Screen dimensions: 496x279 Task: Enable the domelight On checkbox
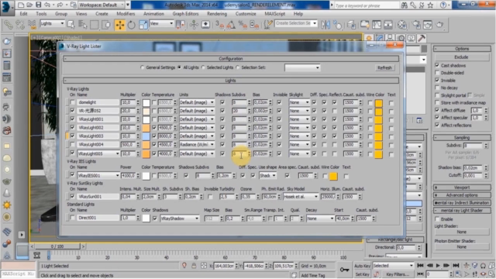click(x=72, y=102)
